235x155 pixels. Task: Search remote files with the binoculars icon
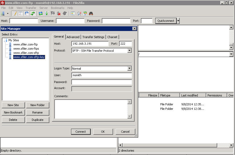pyautogui.click(x=91, y=13)
